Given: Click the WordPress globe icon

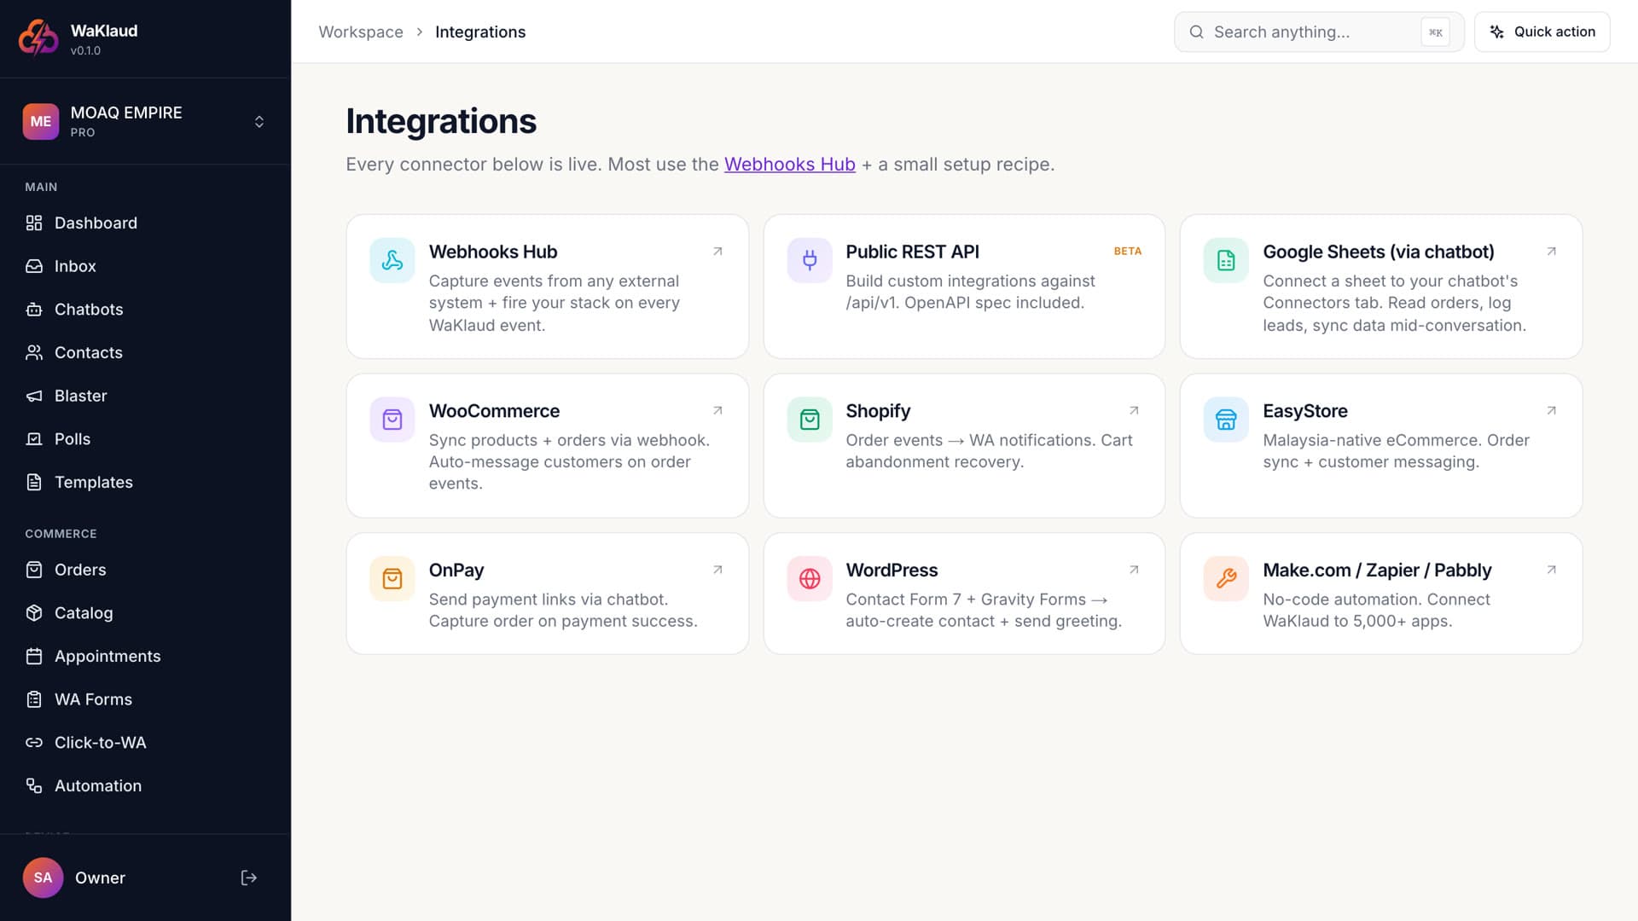Looking at the screenshot, I should tap(810, 579).
